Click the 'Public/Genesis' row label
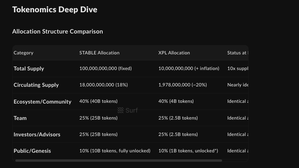 [x=32, y=151]
